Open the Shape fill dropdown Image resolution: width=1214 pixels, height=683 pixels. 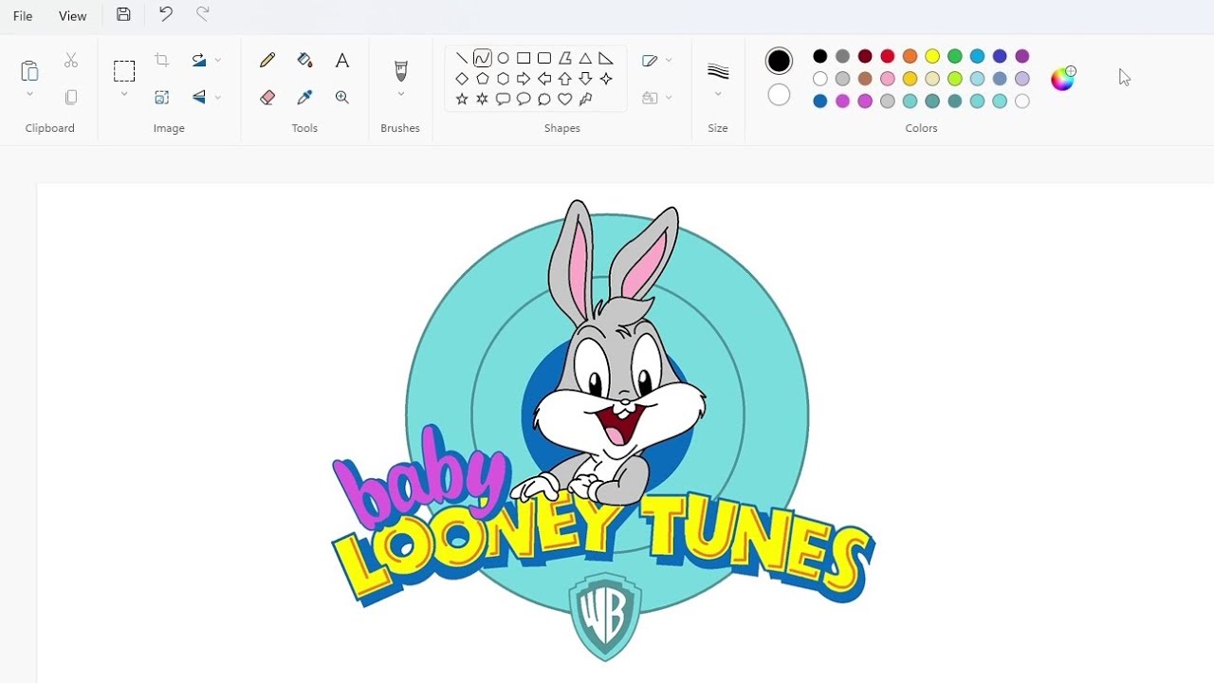[x=656, y=98]
